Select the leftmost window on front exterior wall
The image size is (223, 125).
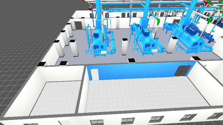click(x=96, y=122)
